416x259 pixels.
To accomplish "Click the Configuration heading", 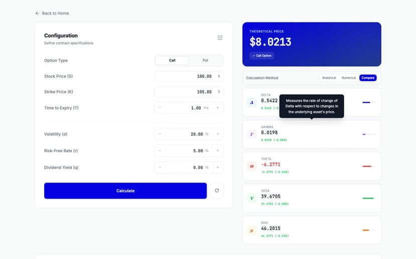I will (x=61, y=36).
